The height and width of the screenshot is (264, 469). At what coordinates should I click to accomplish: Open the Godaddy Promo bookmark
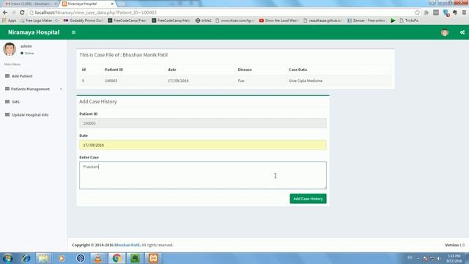point(84,21)
